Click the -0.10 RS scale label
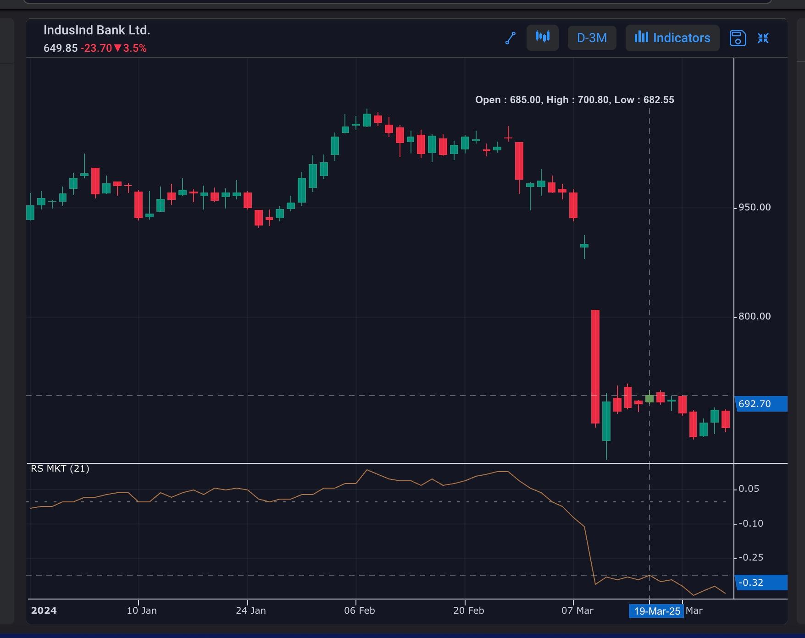805x638 pixels. click(x=751, y=523)
